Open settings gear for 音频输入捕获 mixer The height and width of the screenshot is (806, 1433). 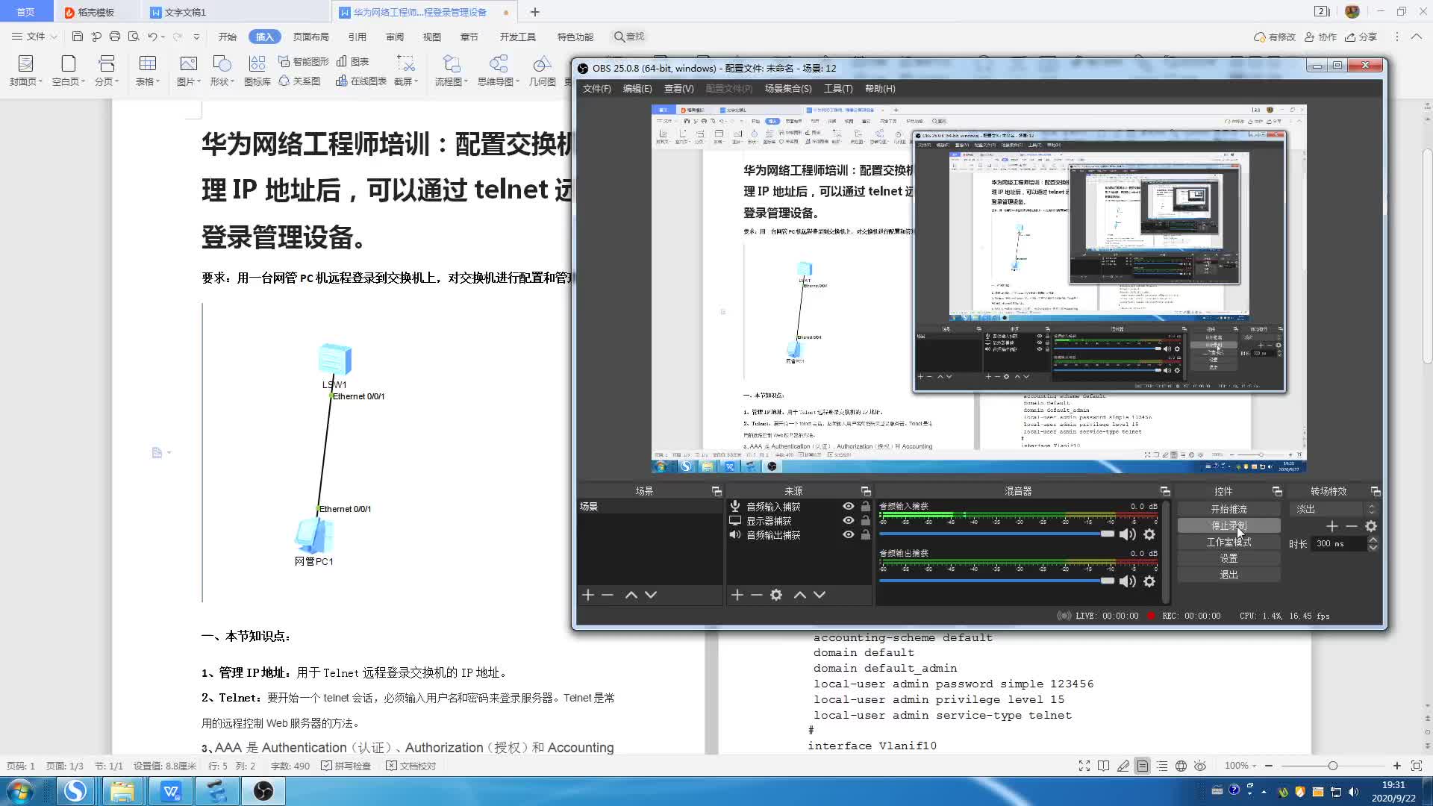coord(1149,534)
